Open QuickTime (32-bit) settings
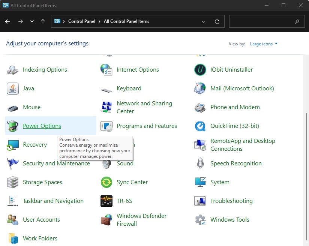309x246 pixels. pyautogui.click(x=235, y=126)
